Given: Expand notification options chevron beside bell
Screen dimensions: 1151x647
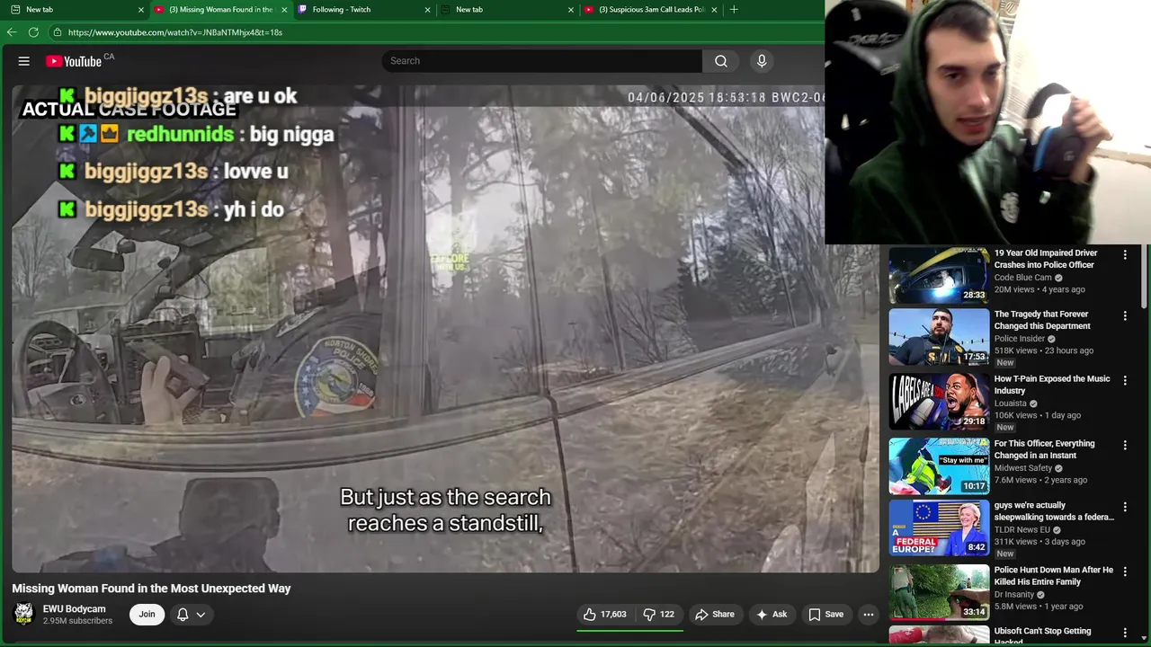Looking at the screenshot, I should pos(201,615).
